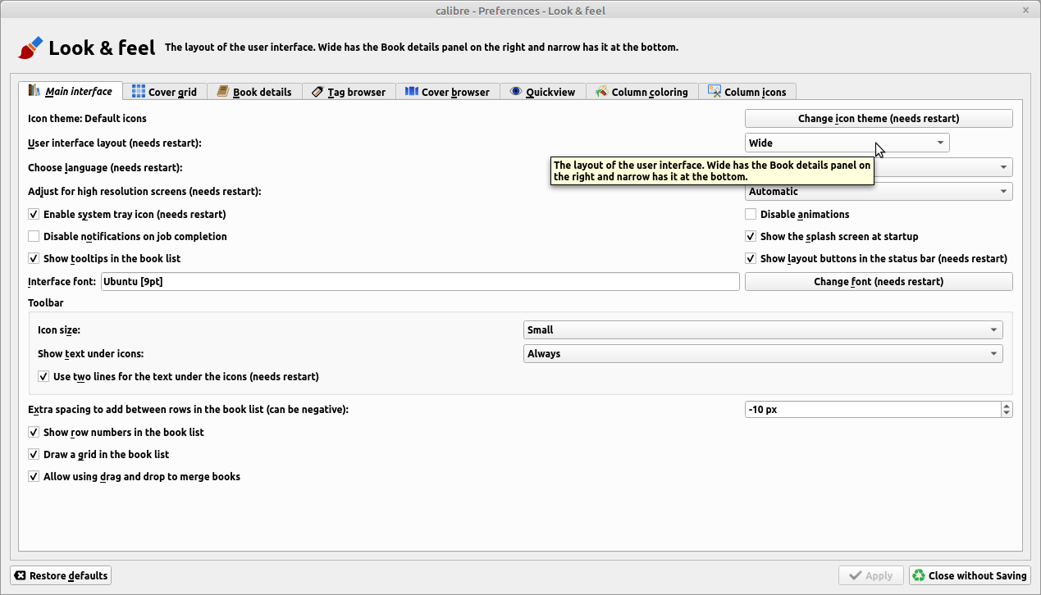The width and height of the screenshot is (1041, 595).
Task: Click Change font button
Action: pyautogui.click(x=879, y=281)
